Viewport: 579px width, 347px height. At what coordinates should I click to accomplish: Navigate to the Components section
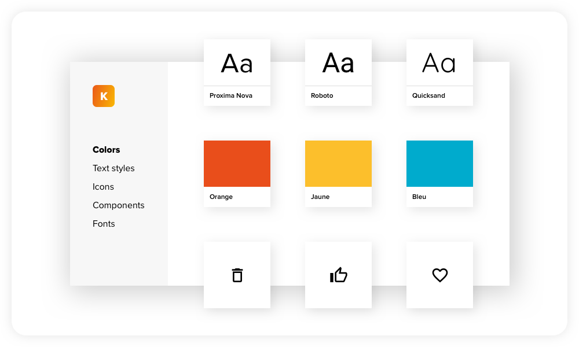118,205
